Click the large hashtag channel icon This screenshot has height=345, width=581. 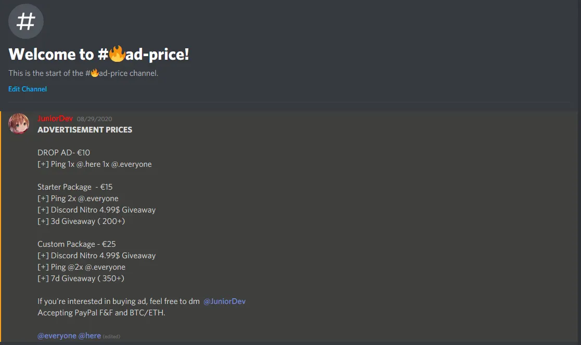point(26,21)
